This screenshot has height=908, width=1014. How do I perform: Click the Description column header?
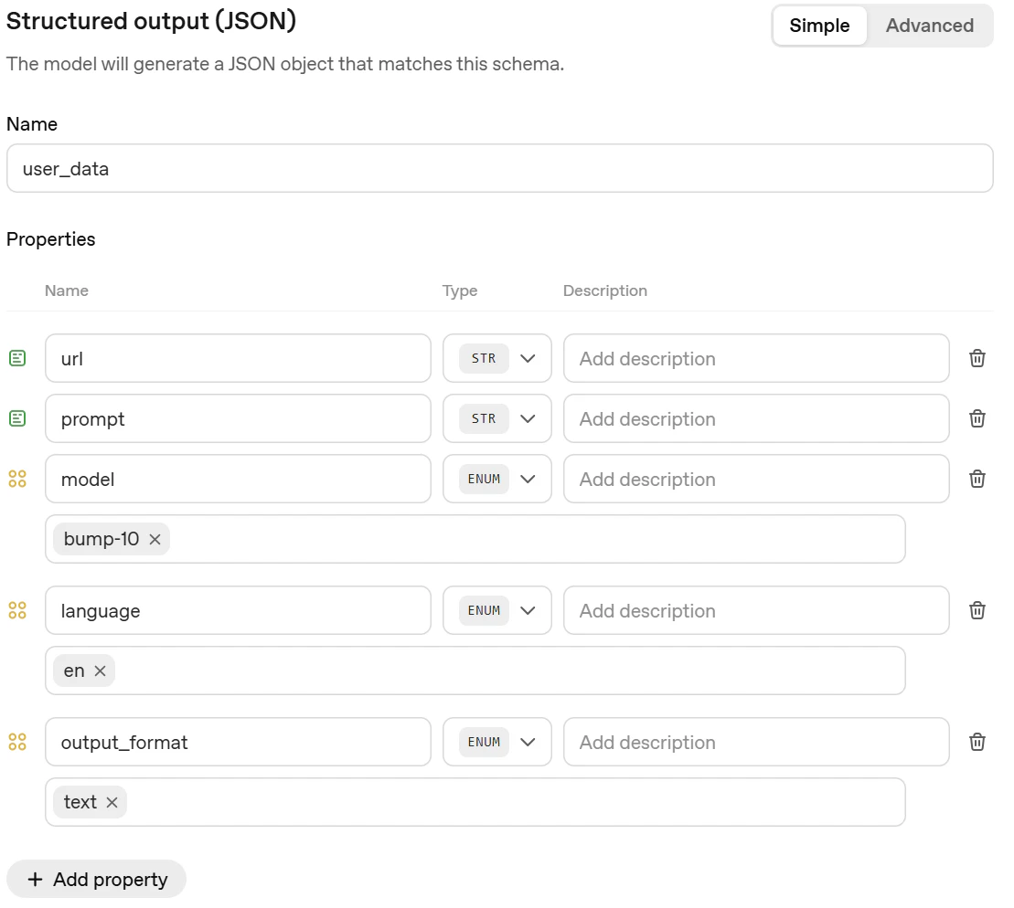(x=605, y=290)
